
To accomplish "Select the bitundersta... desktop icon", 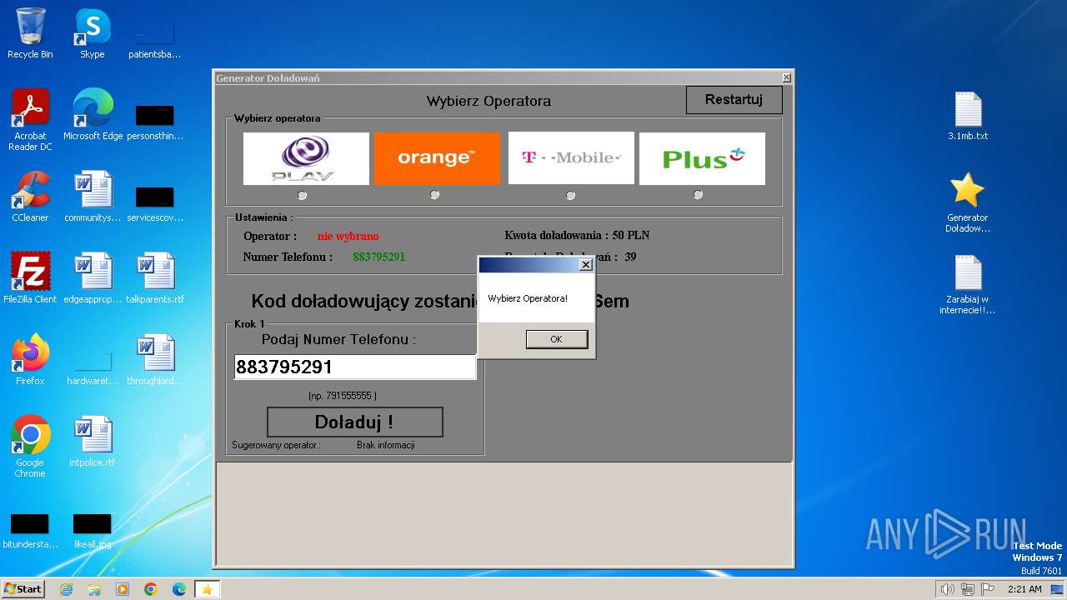I will [30, 530].
